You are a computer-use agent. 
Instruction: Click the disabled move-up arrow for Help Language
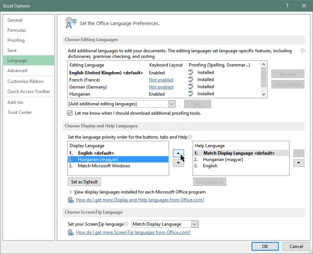point(298,153)
